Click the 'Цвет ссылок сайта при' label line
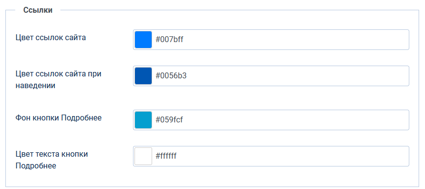The image size is (425, 189). coord(58,74)
